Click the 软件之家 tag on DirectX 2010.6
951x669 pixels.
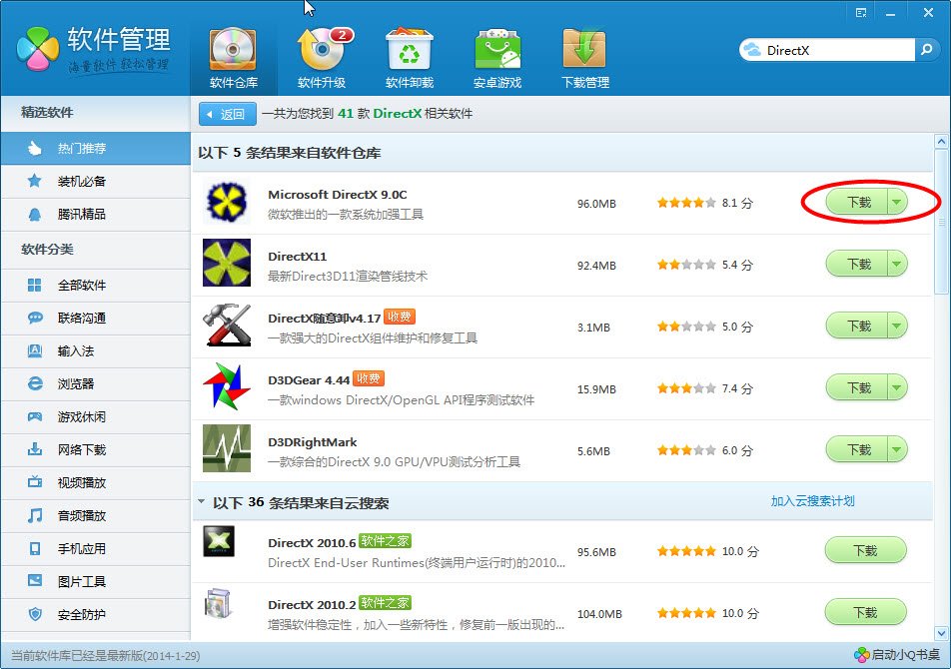click(x=385, y=540)
